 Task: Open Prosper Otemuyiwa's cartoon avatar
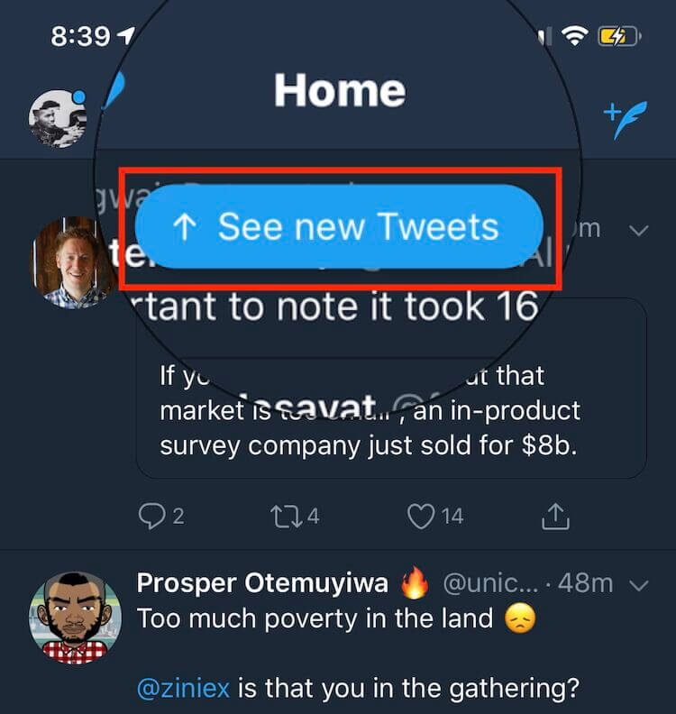click(x=76, y=618)
